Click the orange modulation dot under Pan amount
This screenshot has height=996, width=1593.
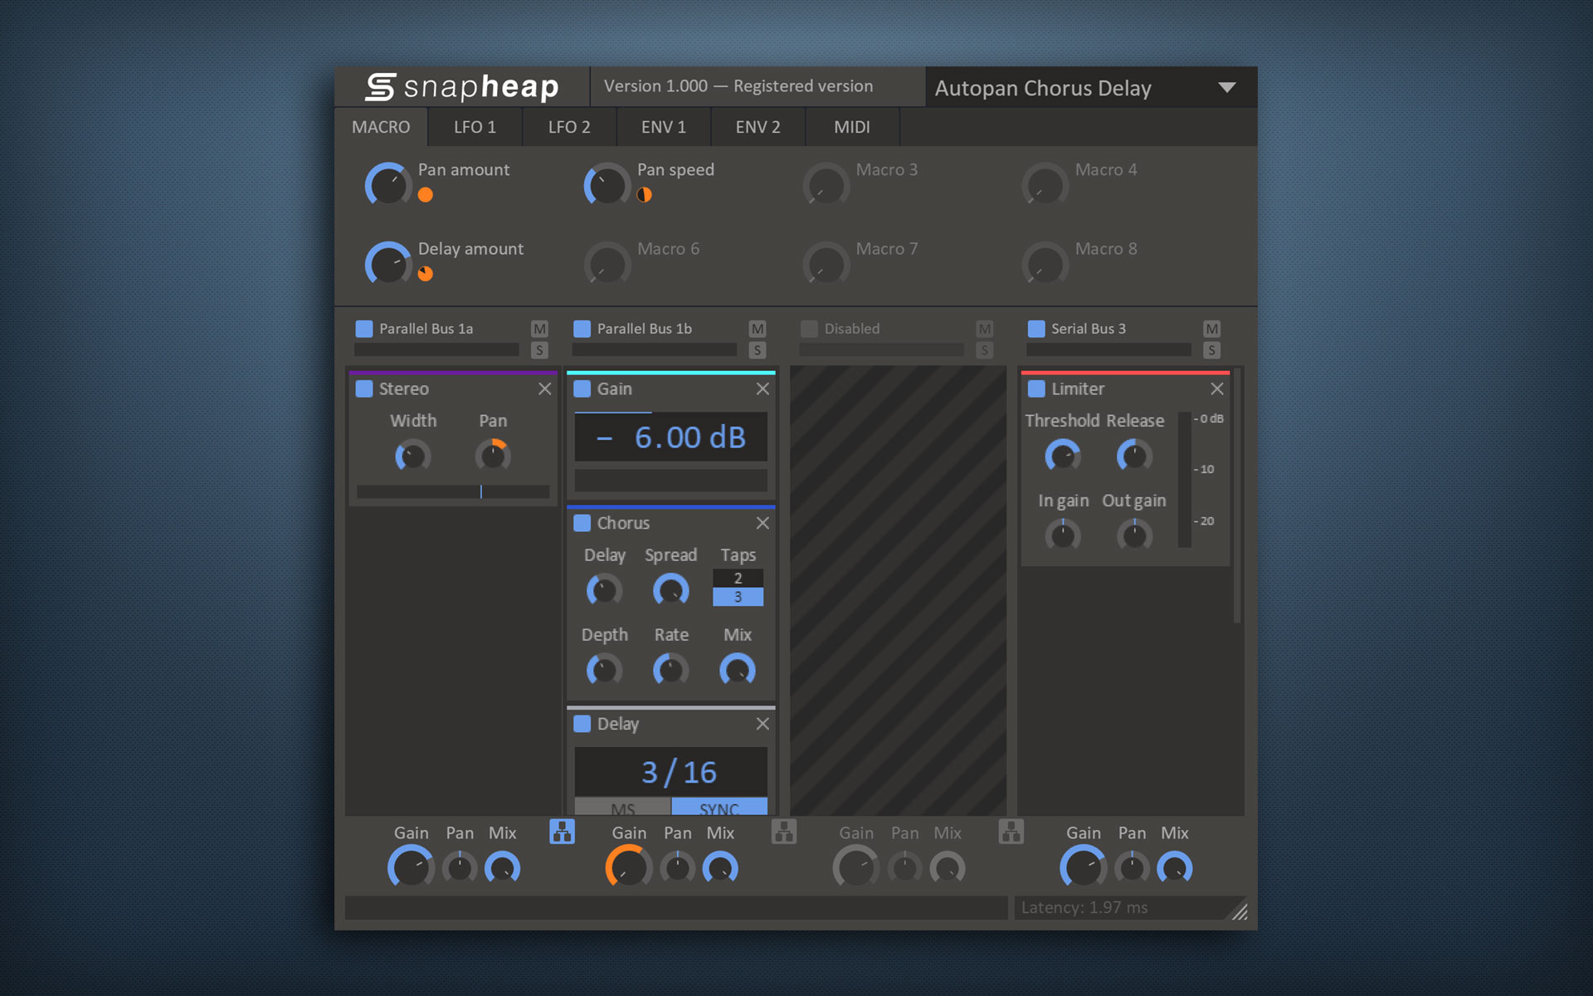(x=426, y=195)
